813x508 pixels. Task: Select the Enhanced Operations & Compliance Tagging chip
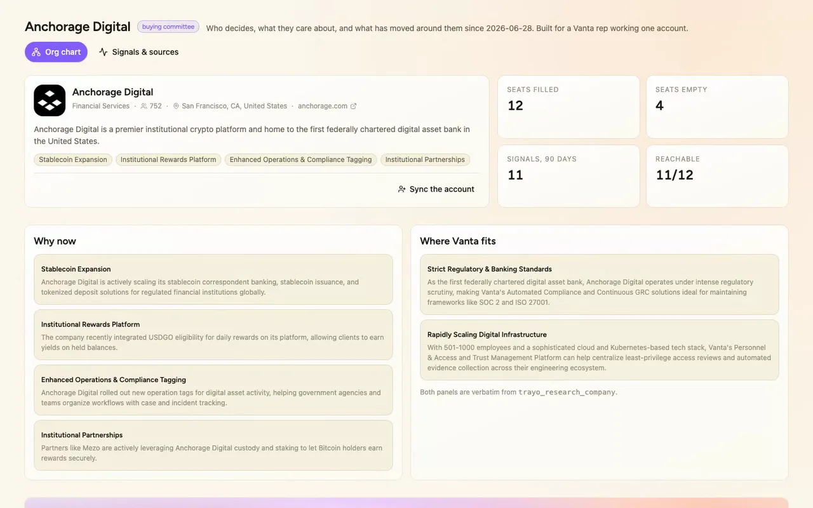pyautogui.click(x=301, y=159)
